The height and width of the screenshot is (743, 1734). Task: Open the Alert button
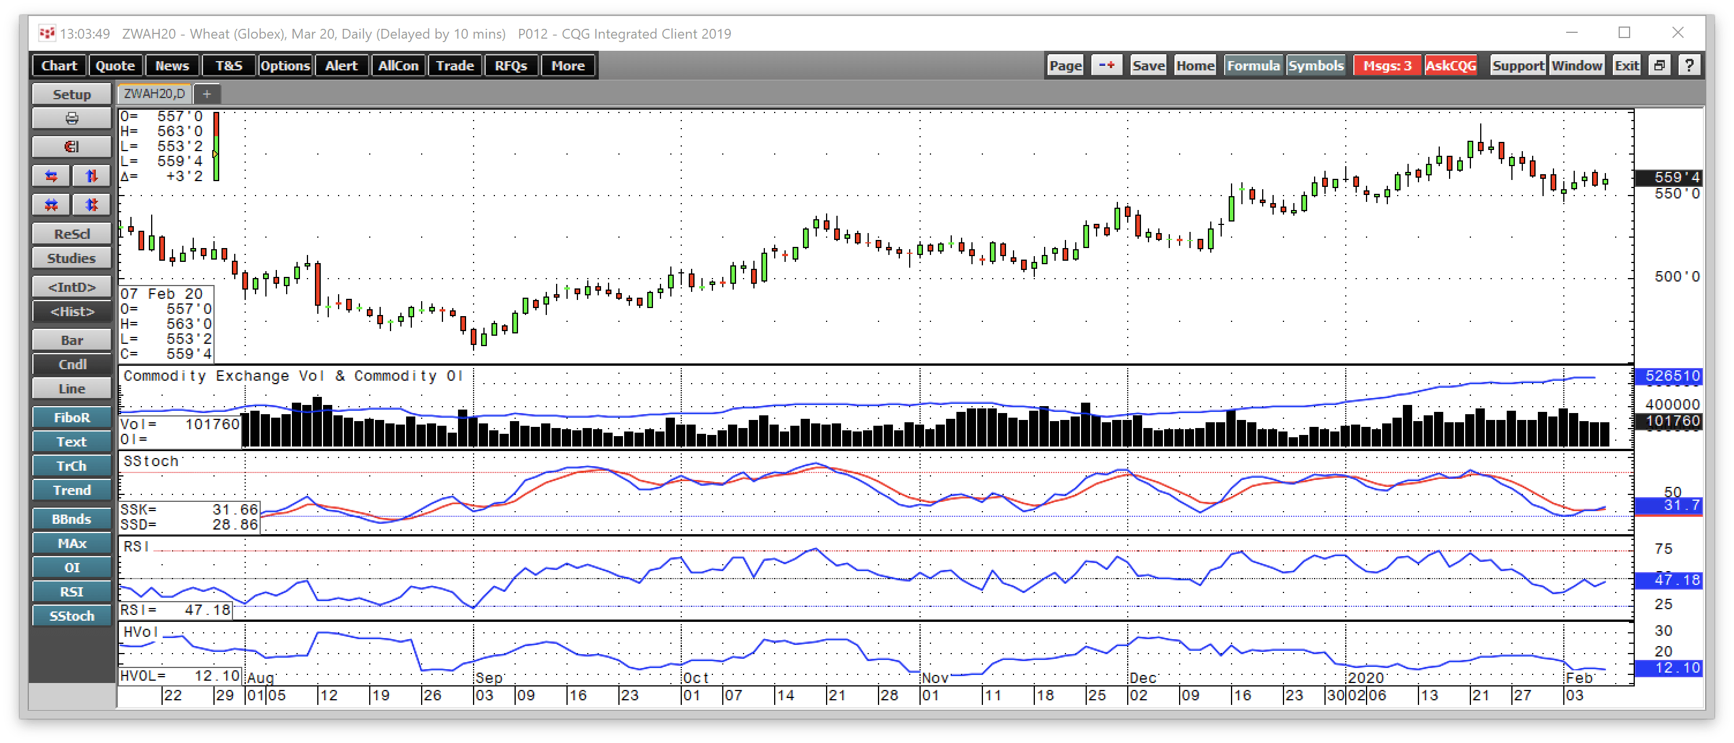(341, 66)
